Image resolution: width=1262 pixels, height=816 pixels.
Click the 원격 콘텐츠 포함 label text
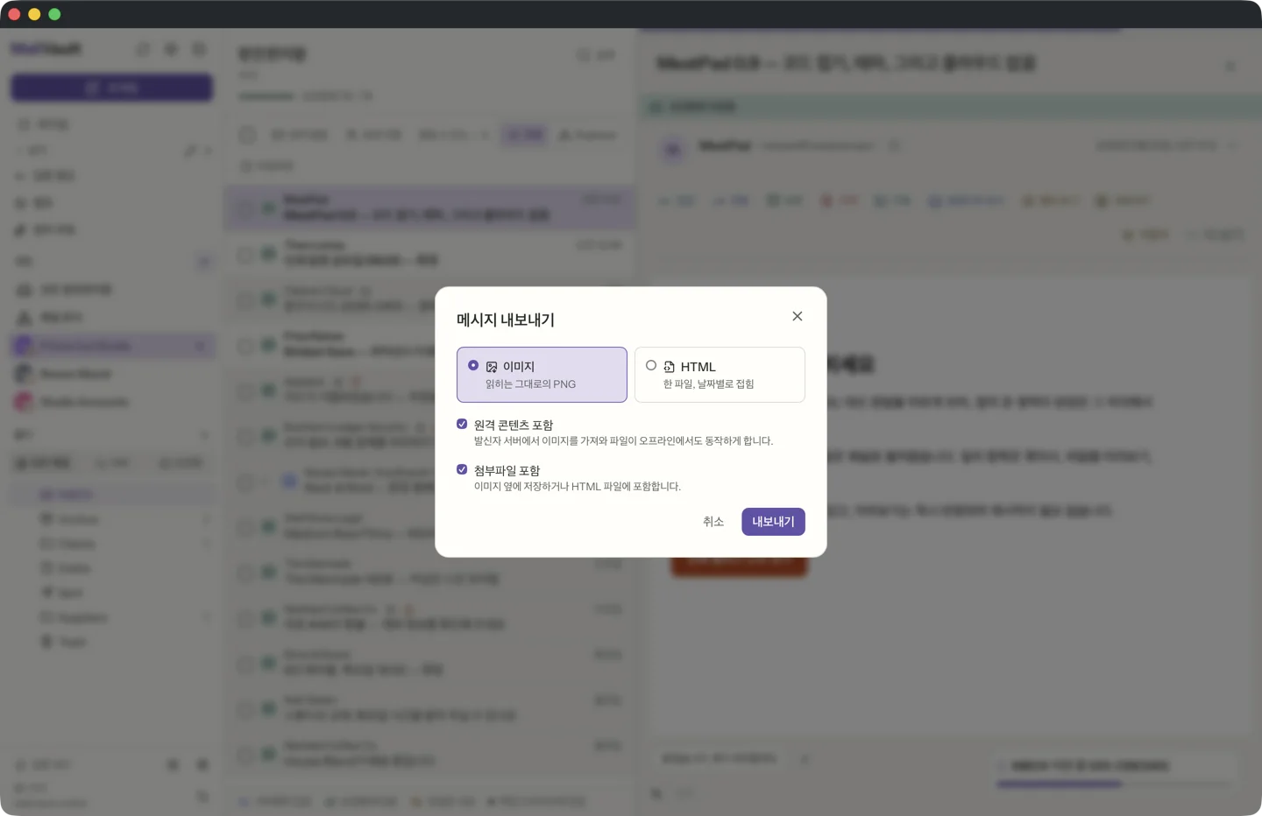click(514, 425)
